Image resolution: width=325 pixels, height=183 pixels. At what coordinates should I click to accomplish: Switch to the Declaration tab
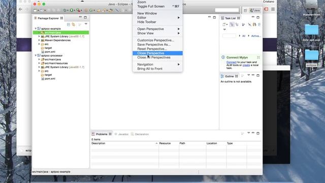140,134
